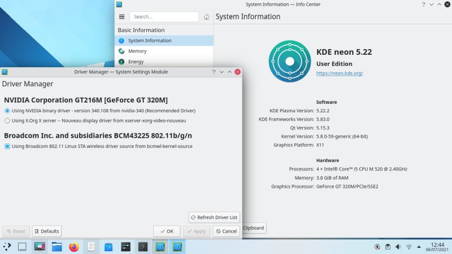
Task: Click the NVIDIA Corporation GT216M heading
Action: (86, 100)
